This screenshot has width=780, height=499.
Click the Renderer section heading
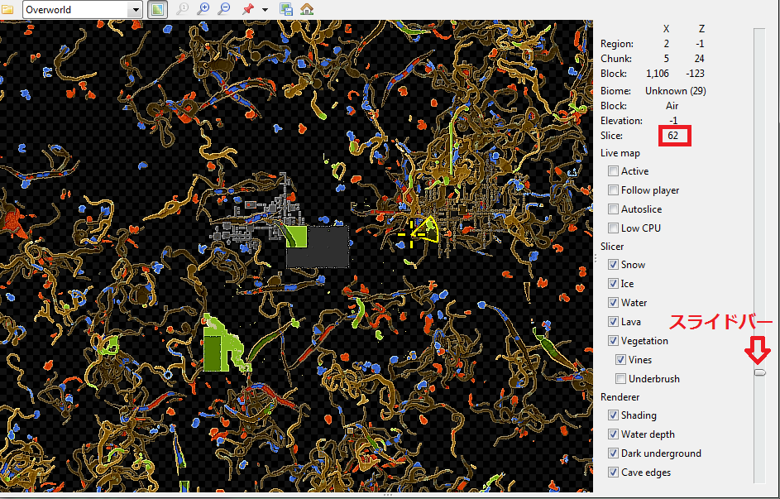(x=620, y=397)
